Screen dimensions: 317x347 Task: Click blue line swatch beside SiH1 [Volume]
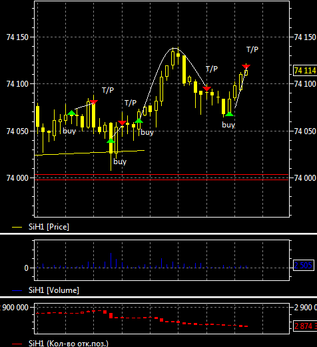[17, 290]
